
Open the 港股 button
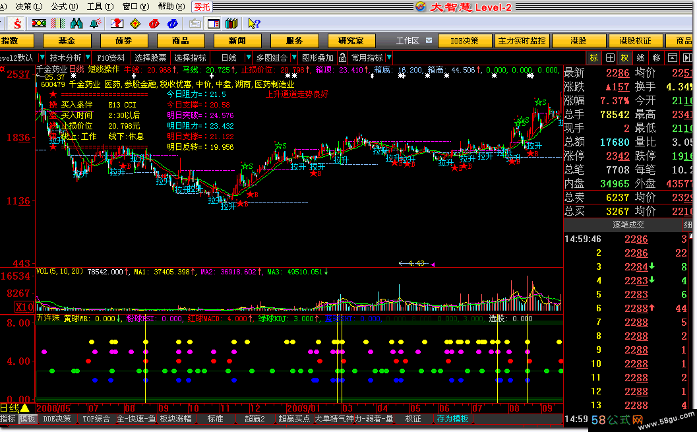click(x=579, y=41)
